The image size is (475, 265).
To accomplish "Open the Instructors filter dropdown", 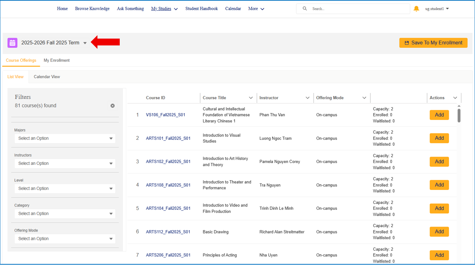I will [65, 163].
